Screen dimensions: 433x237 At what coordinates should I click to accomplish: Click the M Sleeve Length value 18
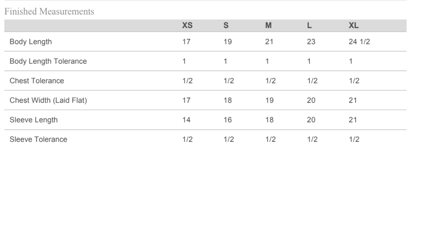click(269, 120)
